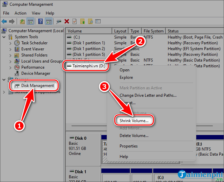Click the Device Manager icon

(x=17, y=73)
